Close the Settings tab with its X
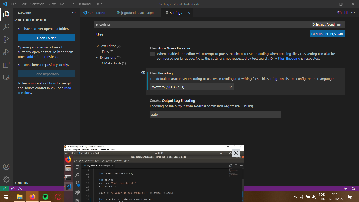The height and width of the screenshot is (202, 359). [x=189, y=13]
